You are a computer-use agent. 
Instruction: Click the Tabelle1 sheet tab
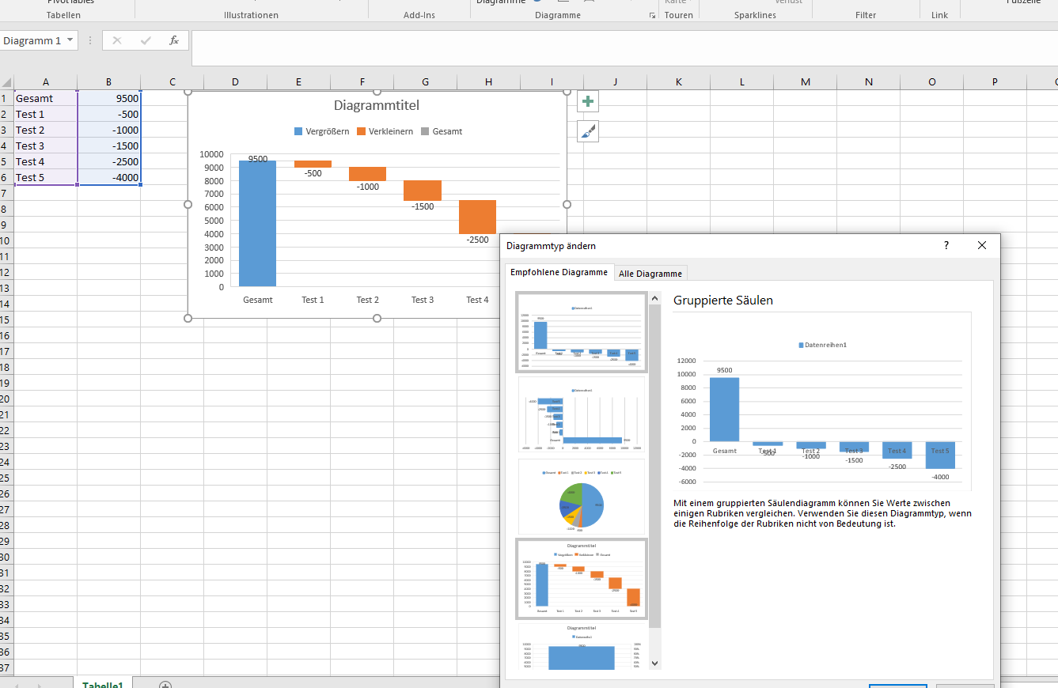[102, 683]
